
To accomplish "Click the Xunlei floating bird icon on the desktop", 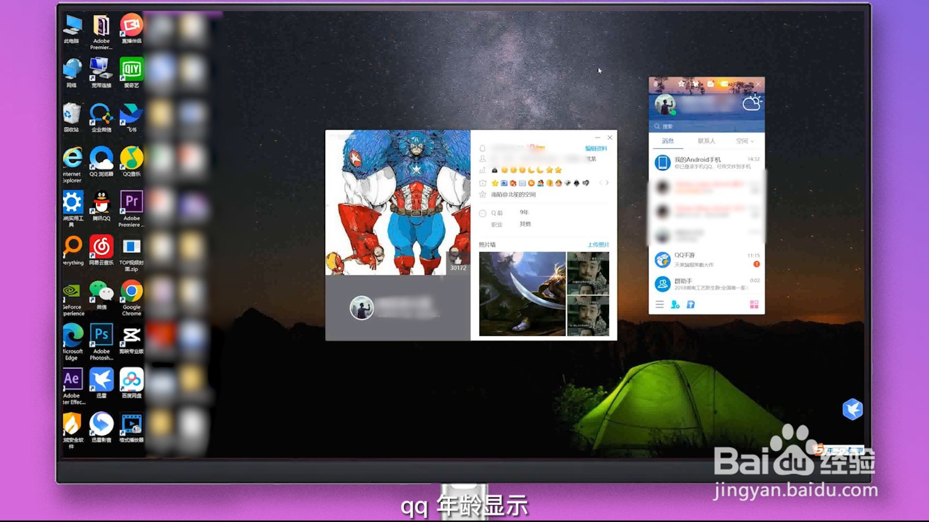I will pos(852,409).
